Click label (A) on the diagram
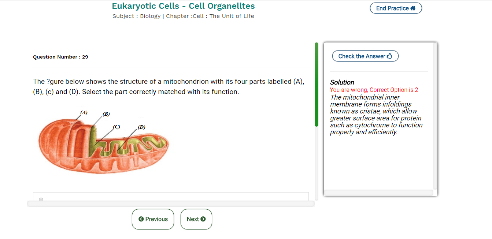 click(84, 113)
